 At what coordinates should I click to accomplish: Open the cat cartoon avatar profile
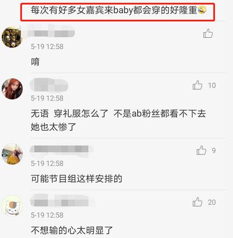point(12,206)
